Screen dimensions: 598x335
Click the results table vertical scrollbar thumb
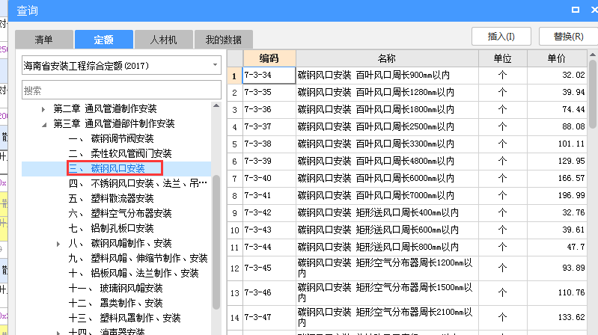click(593, 93)
